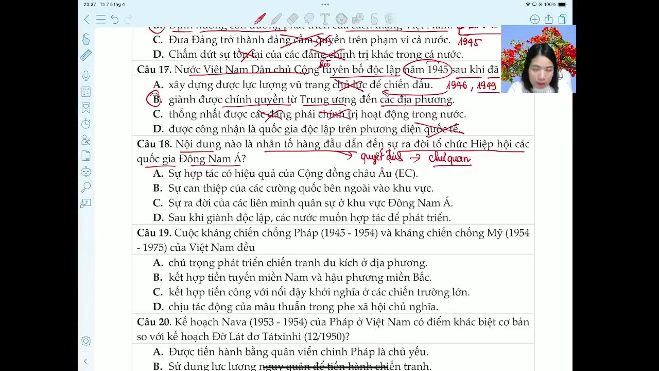Select the highlighter tool
Screen dimensions: 659x371
(x=276, y=20)
